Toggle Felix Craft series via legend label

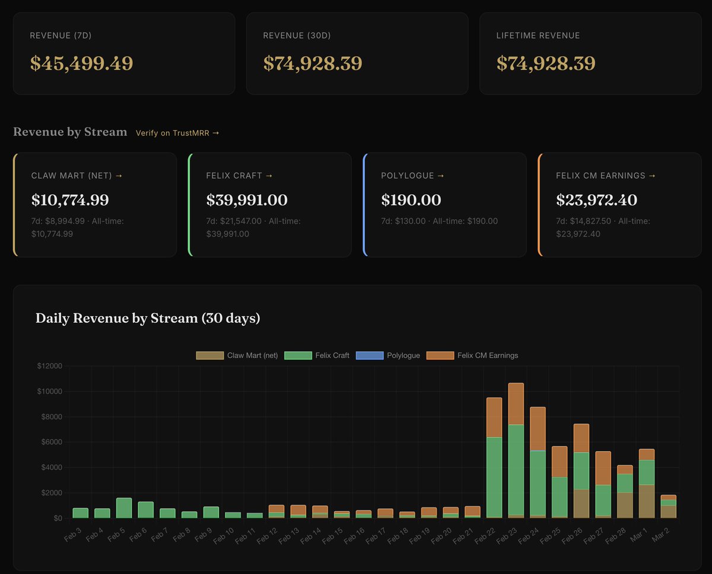[x=332, y=356]
